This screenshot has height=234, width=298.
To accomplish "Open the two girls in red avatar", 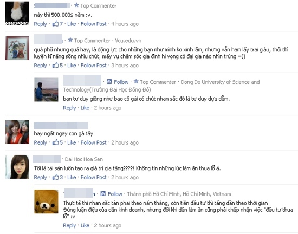I will (x=17, y=132).
